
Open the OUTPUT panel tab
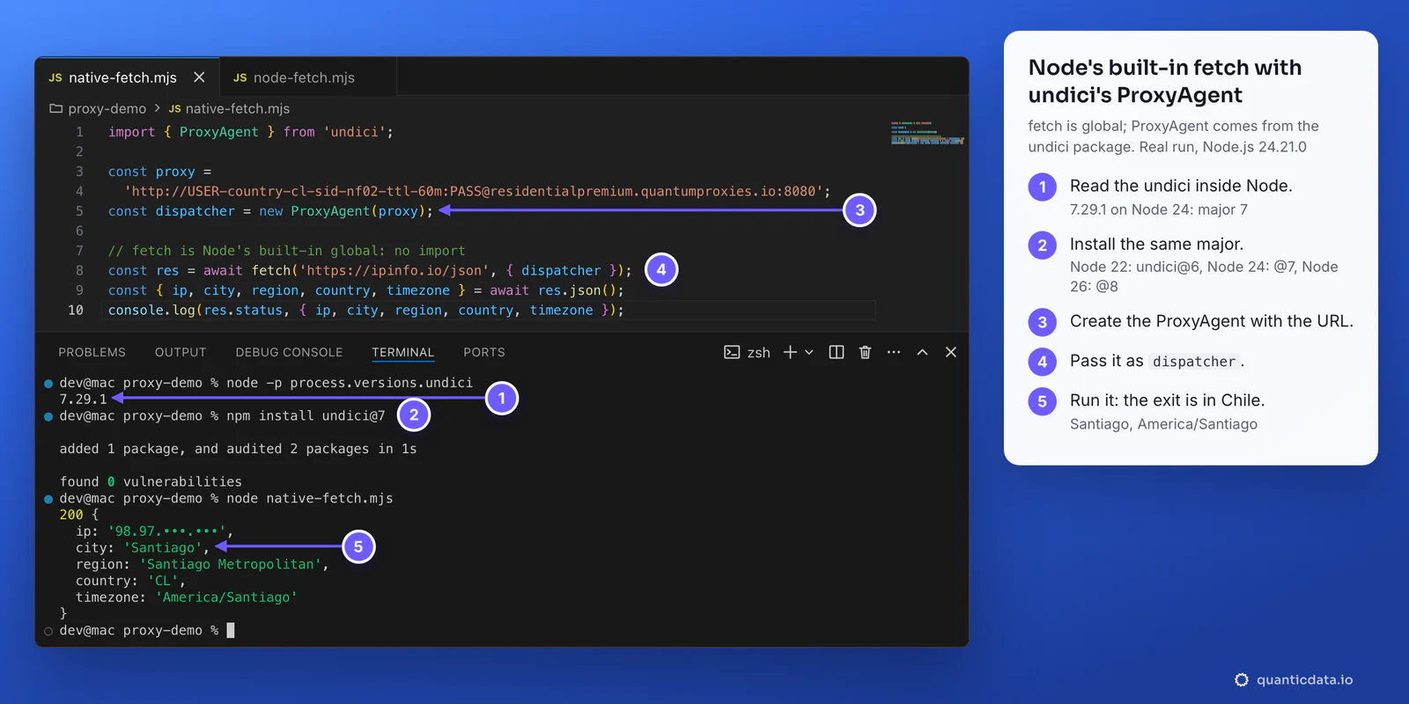coord(181,352)
